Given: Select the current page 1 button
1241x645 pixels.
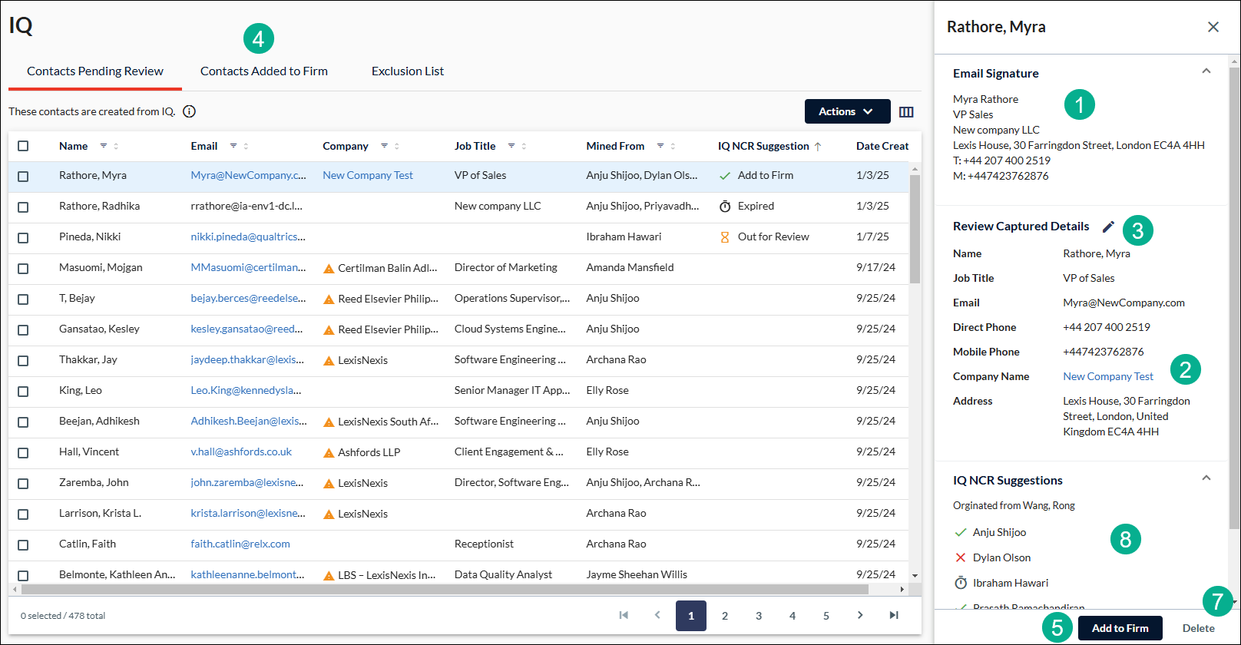Looking at the screenshot, I should point(691,615).
